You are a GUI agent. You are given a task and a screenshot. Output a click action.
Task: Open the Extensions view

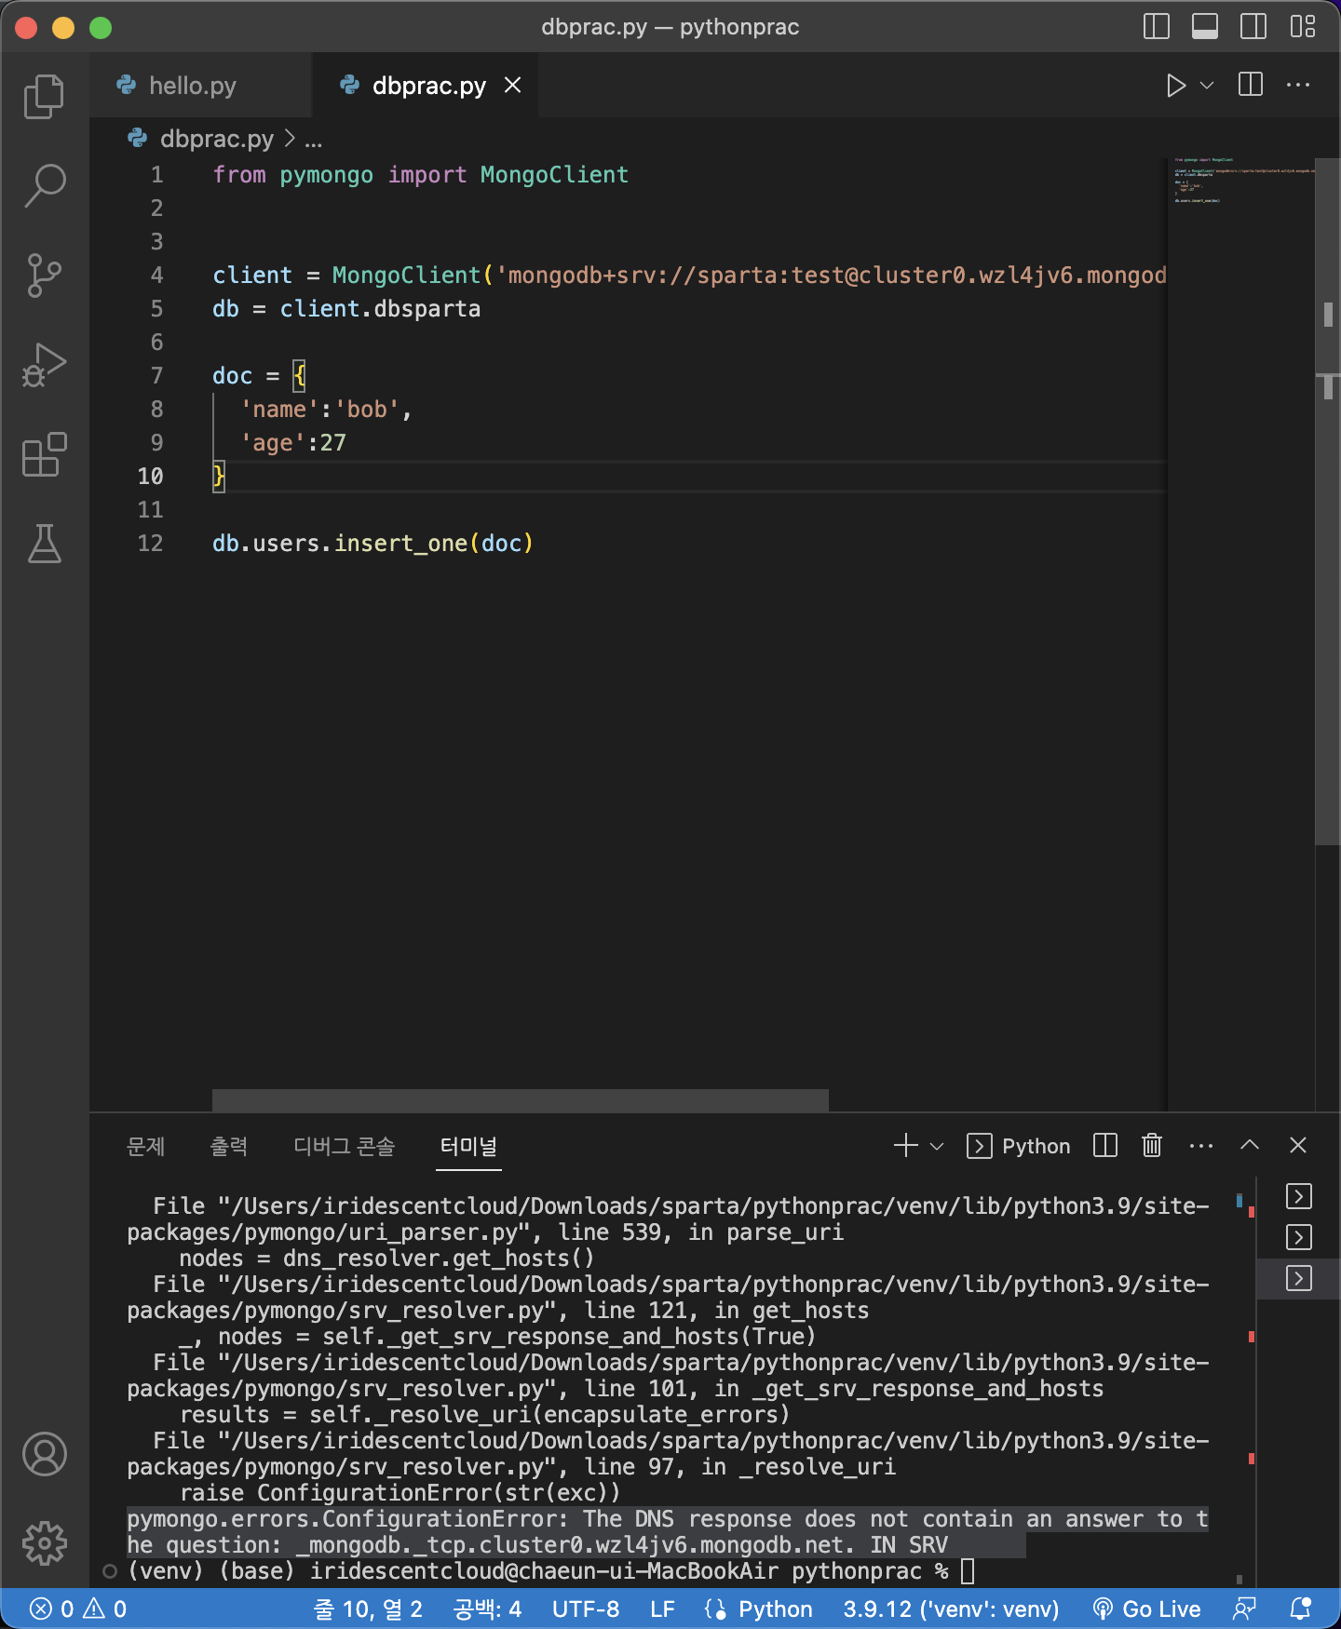(44, 454)
